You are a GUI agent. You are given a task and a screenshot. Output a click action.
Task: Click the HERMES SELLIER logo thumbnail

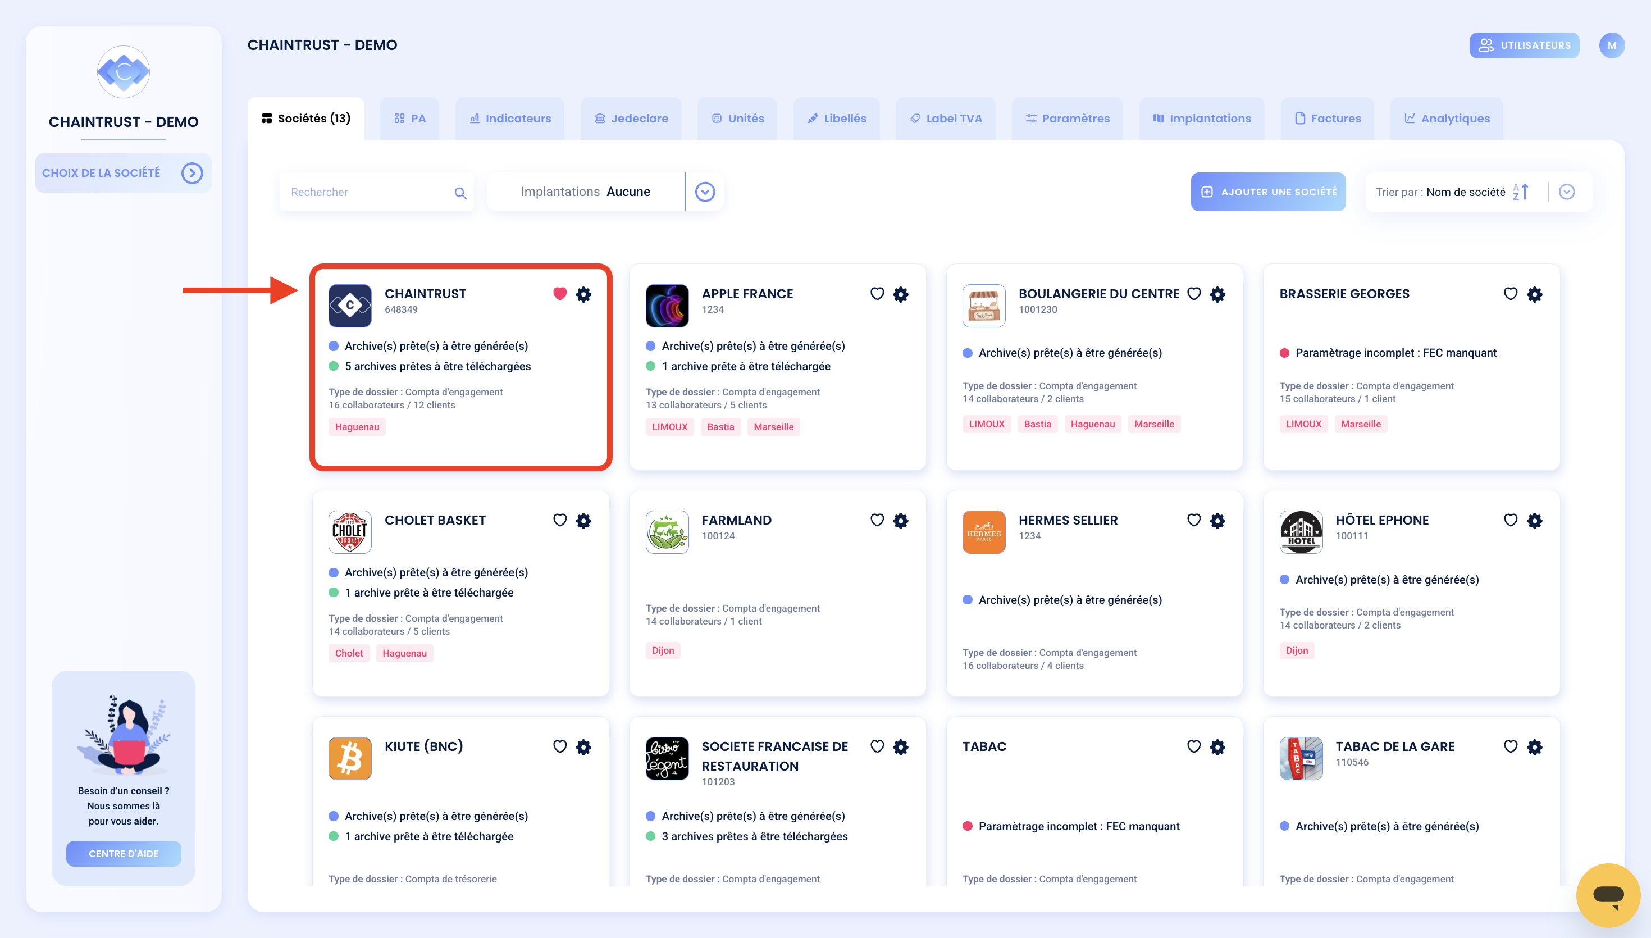pos(984,531)
